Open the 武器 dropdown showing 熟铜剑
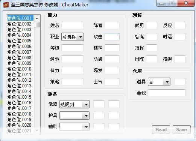 click(74, 104)
